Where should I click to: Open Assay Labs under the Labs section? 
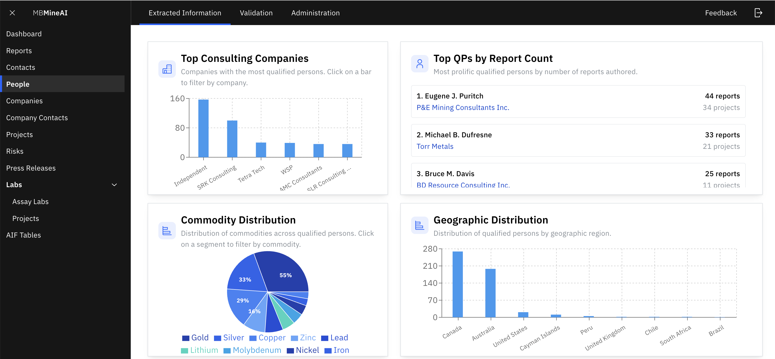[30, 201]
